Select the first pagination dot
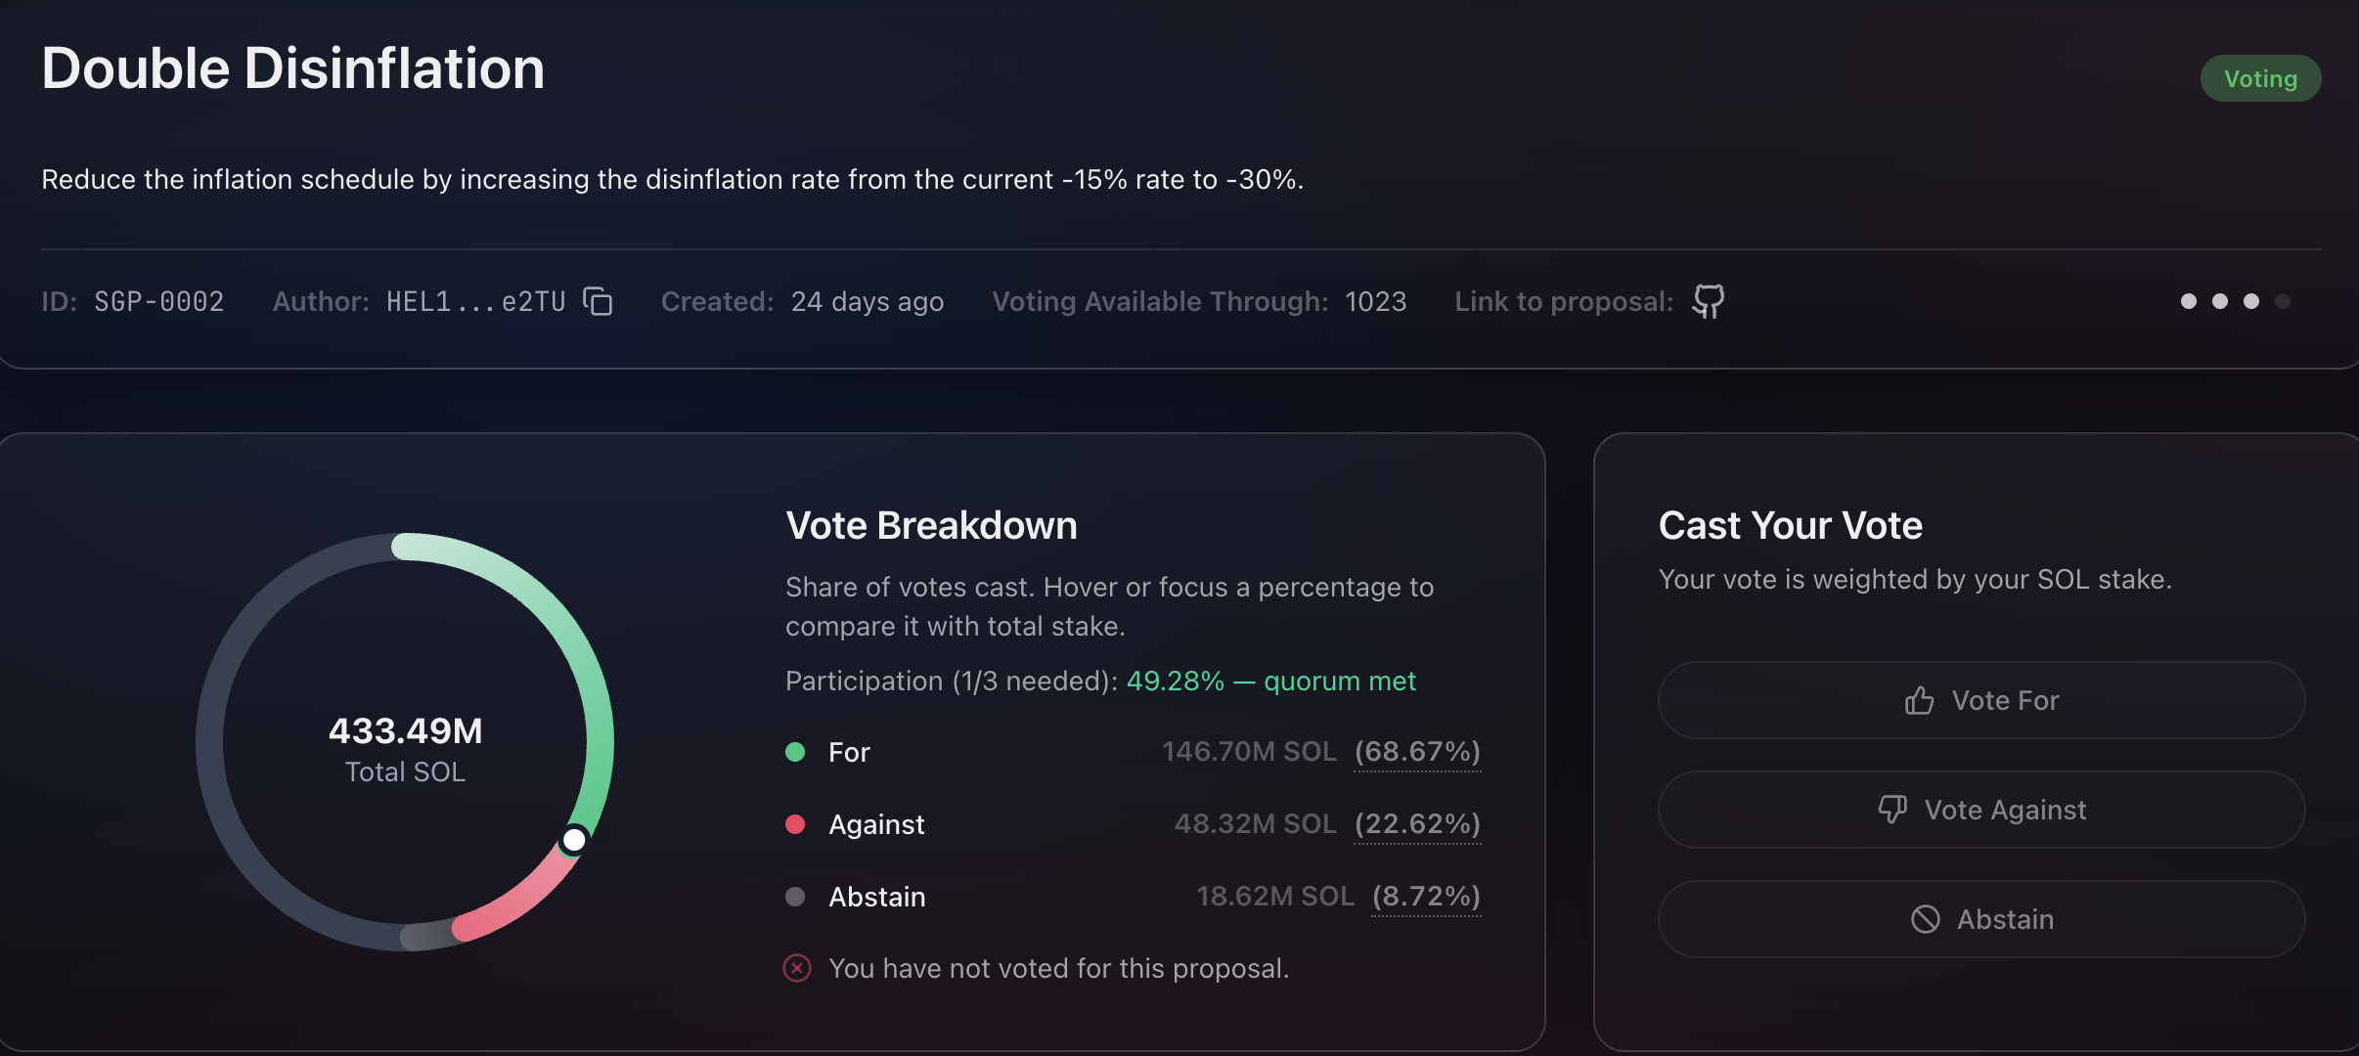This screenshot has width=2359, height=1056. pyautogui.click(x=2189, y=301)
